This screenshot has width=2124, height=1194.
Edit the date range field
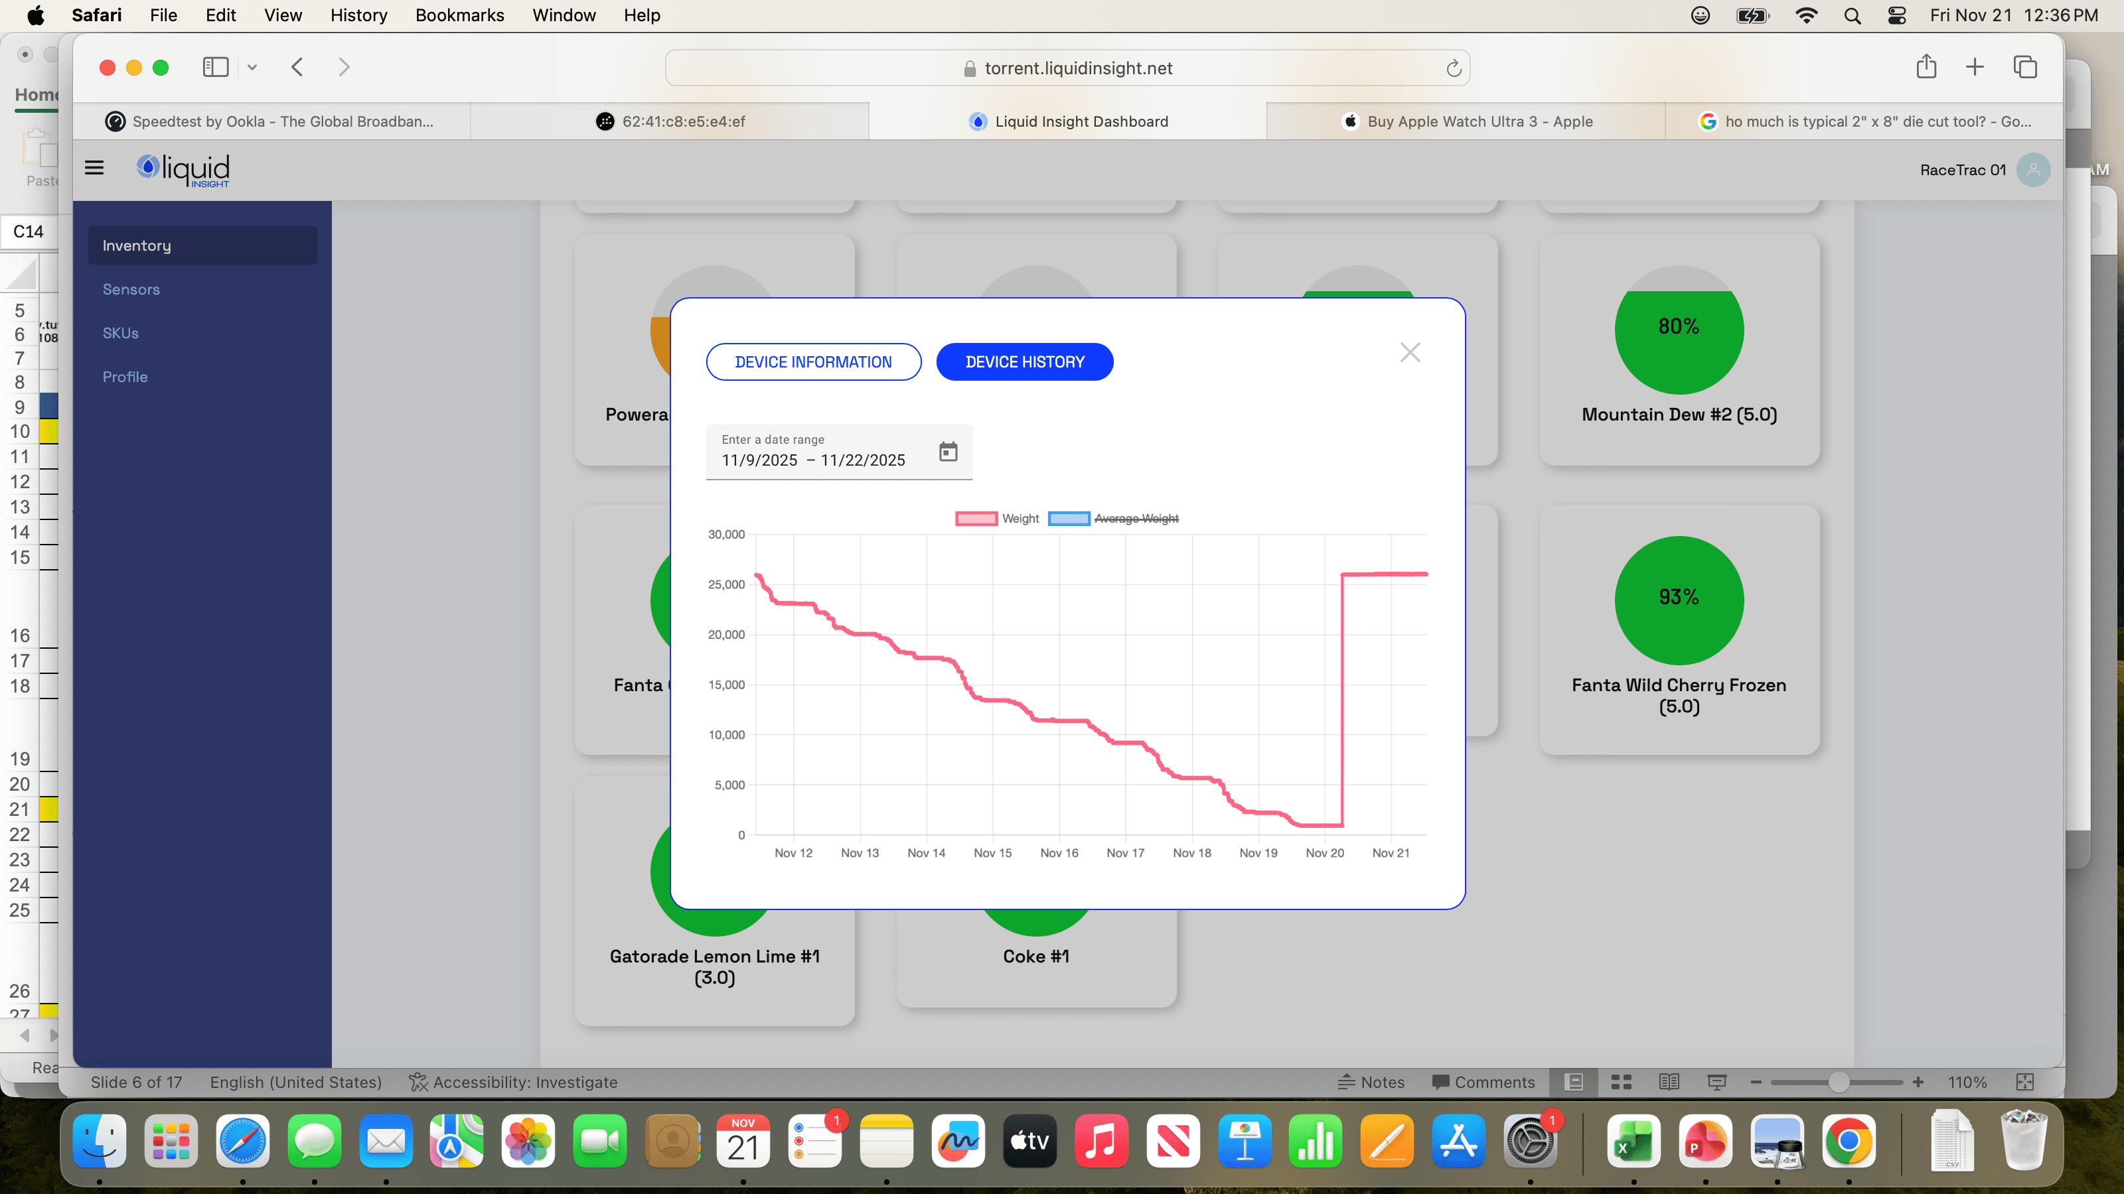tap(840, 452)
